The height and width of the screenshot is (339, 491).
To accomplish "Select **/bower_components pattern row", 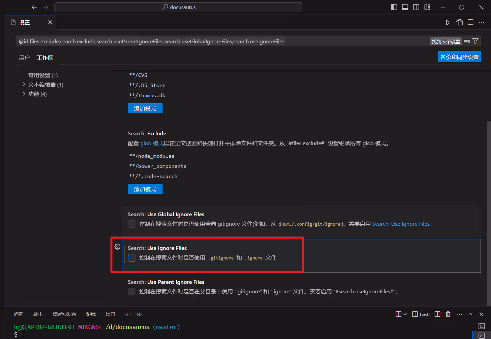I will (158, 166).
